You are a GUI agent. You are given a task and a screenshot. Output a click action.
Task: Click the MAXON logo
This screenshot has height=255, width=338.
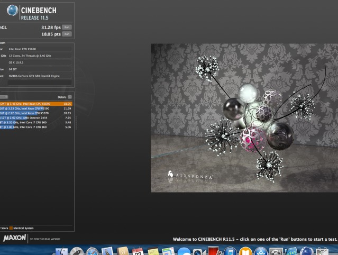(14, 238)
